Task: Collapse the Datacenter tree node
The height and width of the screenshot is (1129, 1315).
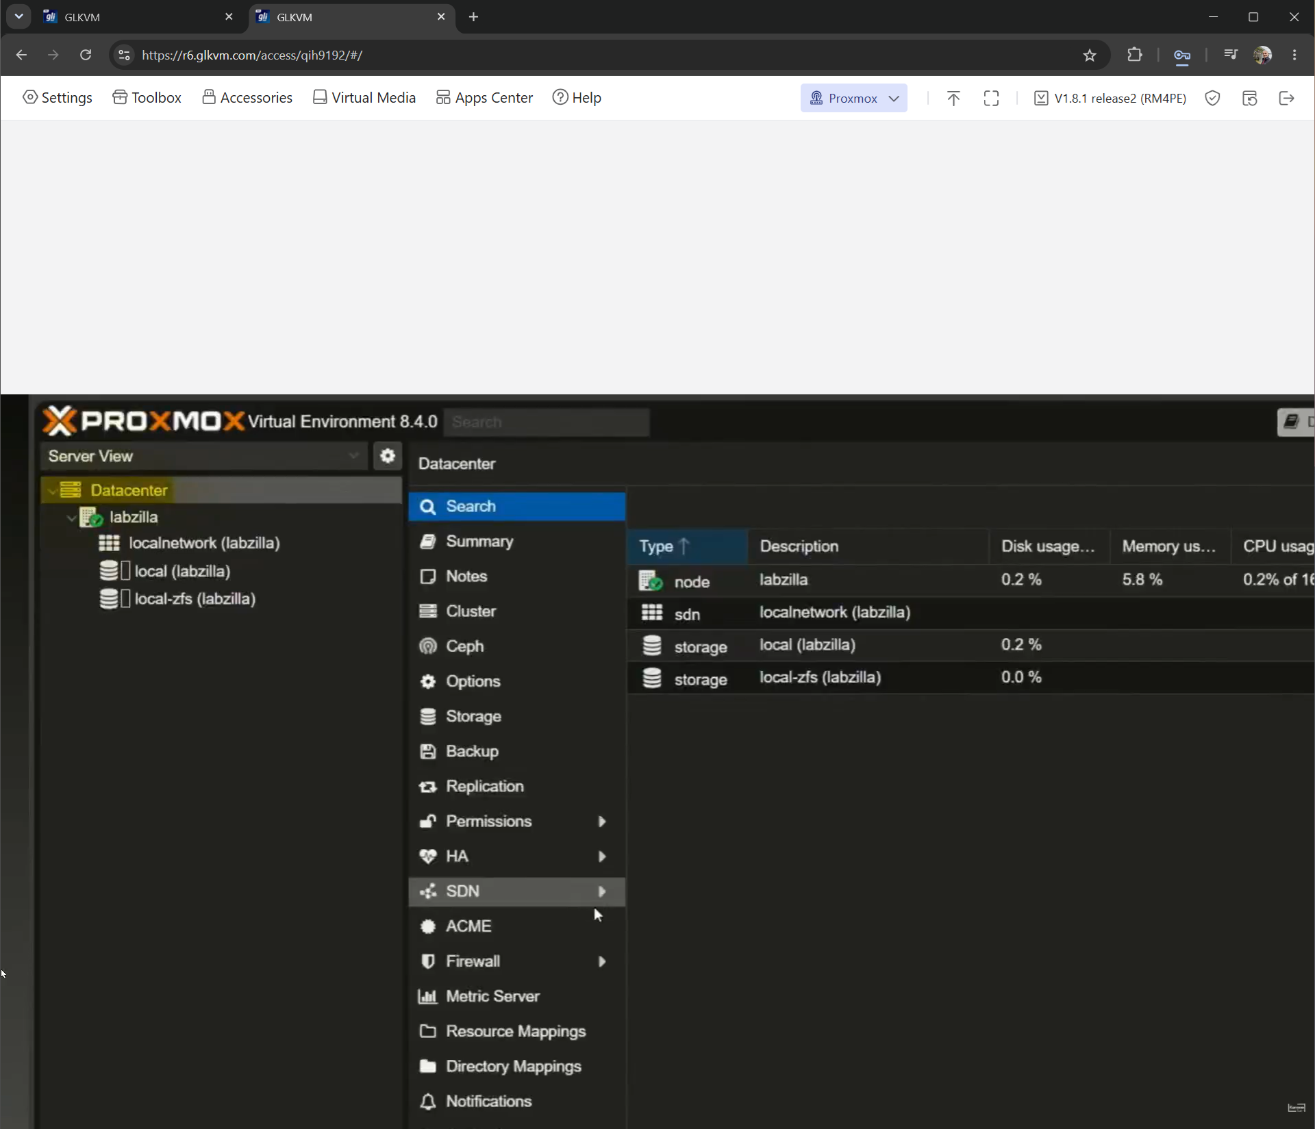Action: 52,490
